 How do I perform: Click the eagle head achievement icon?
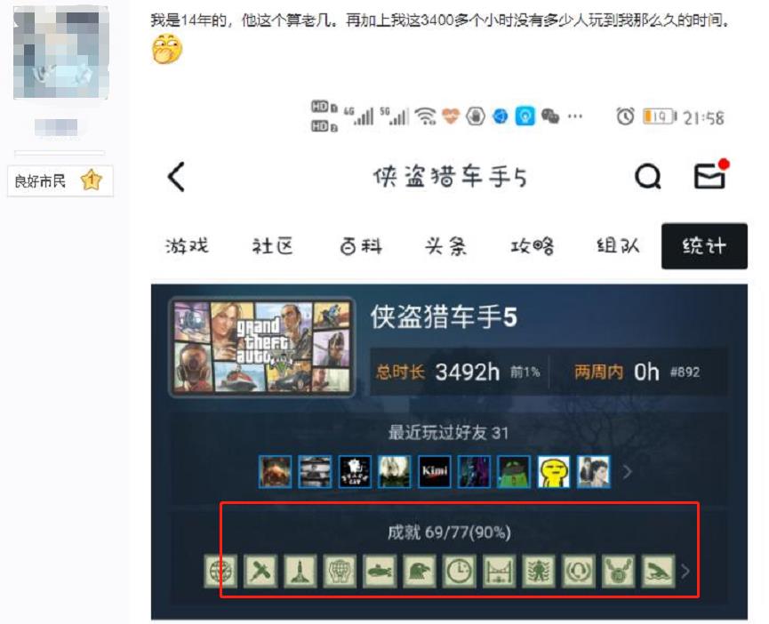point(419,572)
